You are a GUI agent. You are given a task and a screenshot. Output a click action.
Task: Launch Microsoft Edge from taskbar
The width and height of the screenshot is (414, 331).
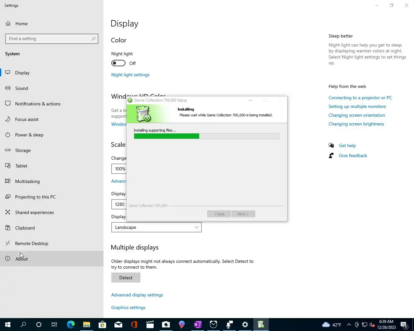pos(71,325)
